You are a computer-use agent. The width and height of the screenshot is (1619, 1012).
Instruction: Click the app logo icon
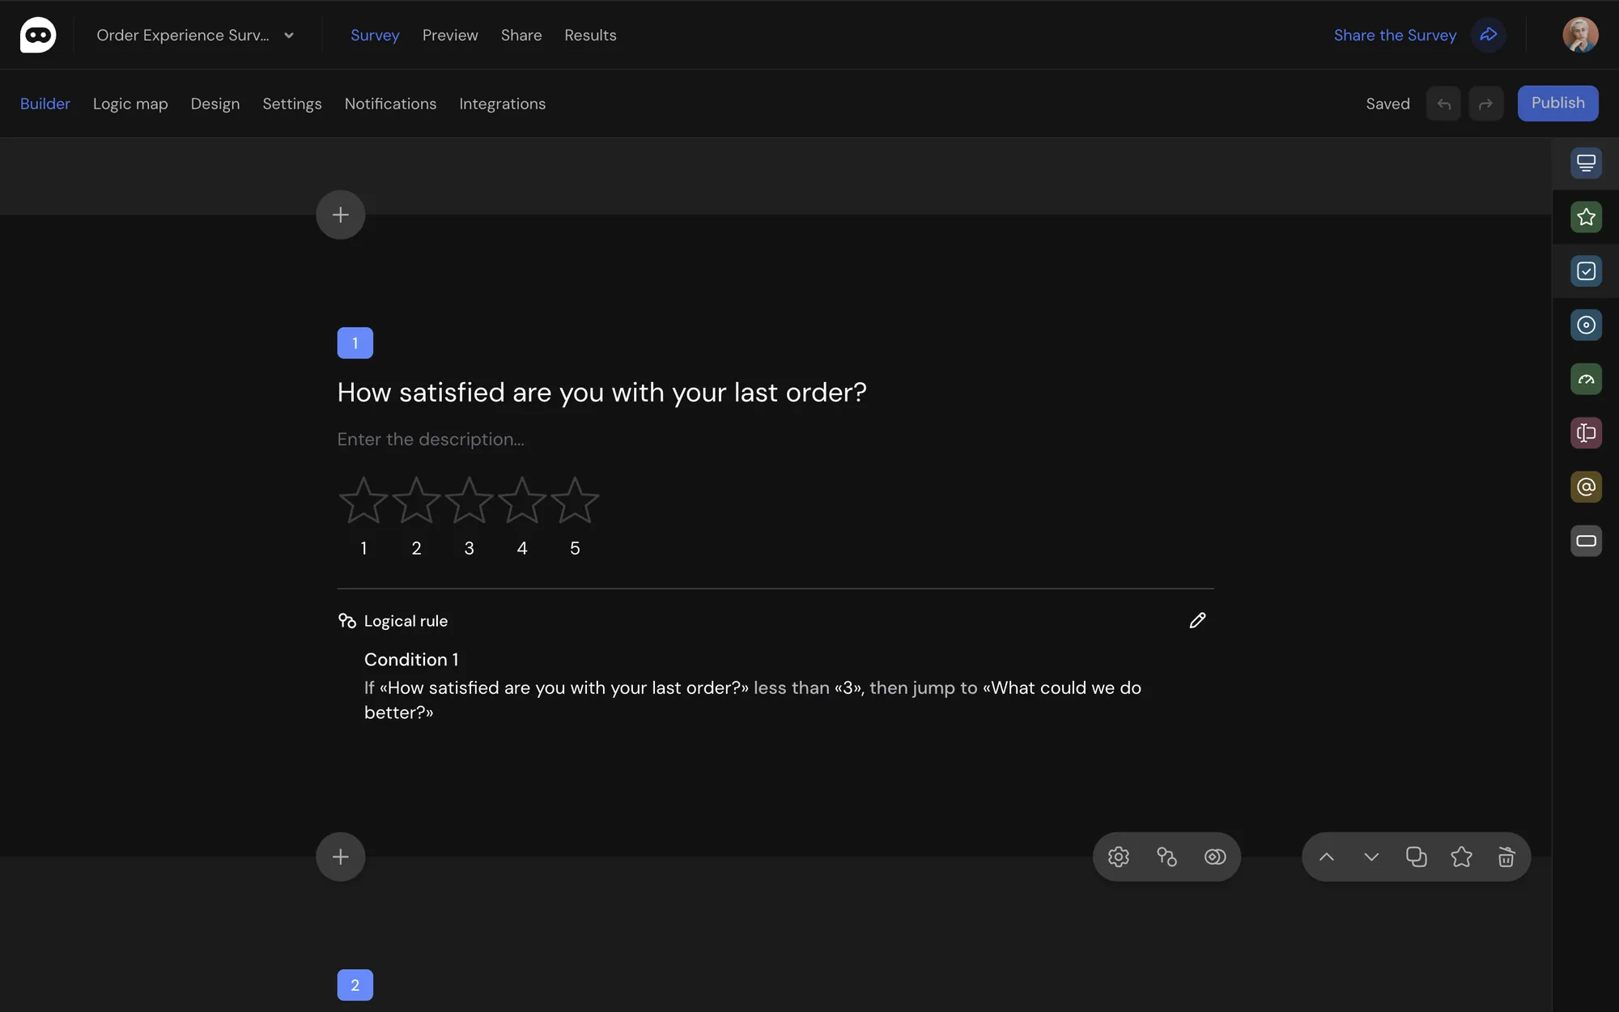click(38, 35)
